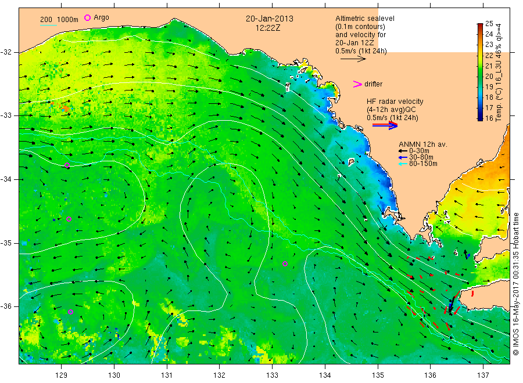Click colorbar value 16
Image resolution: width=523 pixels, height=383 pixels.
click(x=489, y=118)
